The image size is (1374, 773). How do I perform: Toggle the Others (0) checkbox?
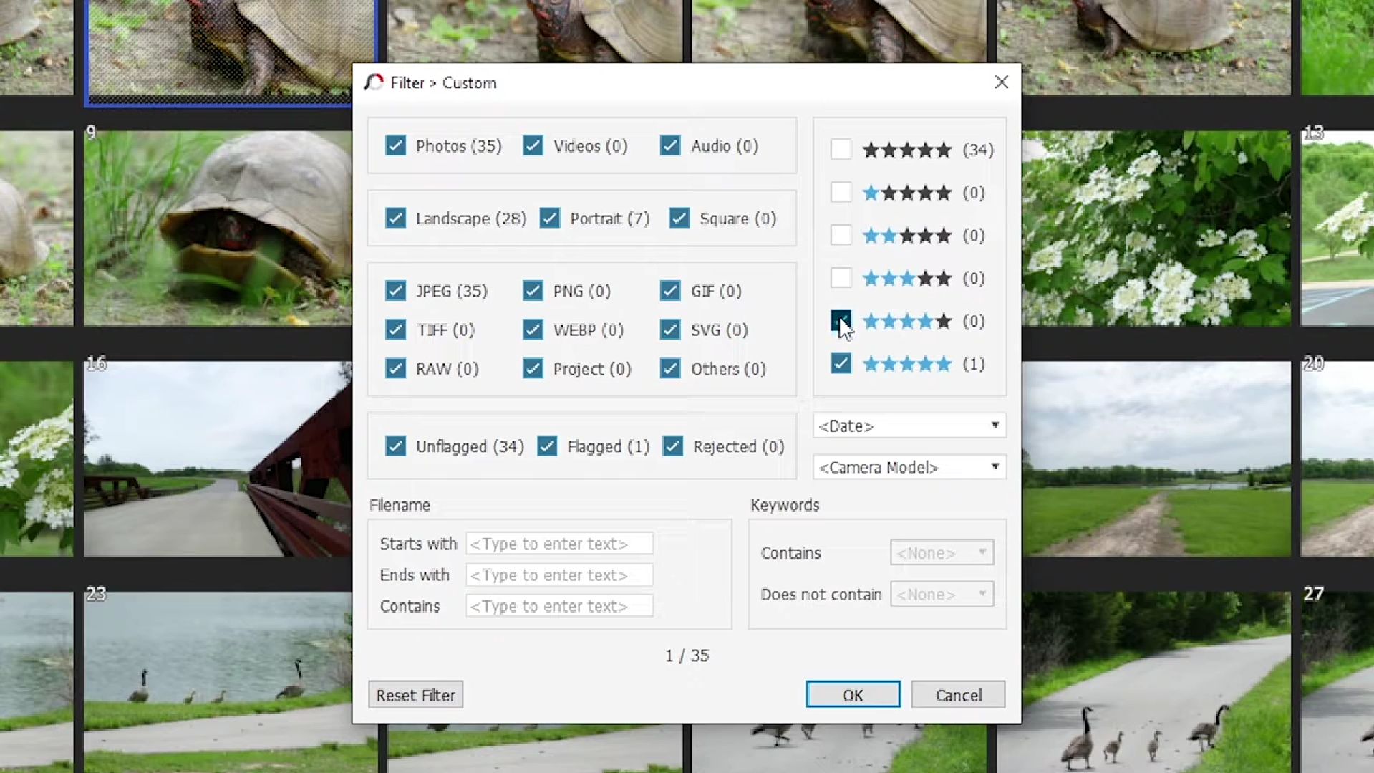[670, 368]
